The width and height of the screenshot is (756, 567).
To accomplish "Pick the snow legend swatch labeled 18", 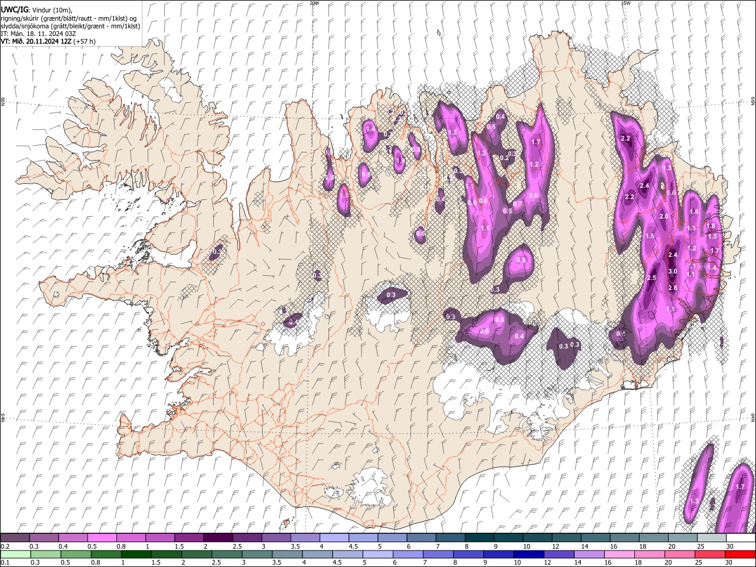I will [x=653, y=537].
